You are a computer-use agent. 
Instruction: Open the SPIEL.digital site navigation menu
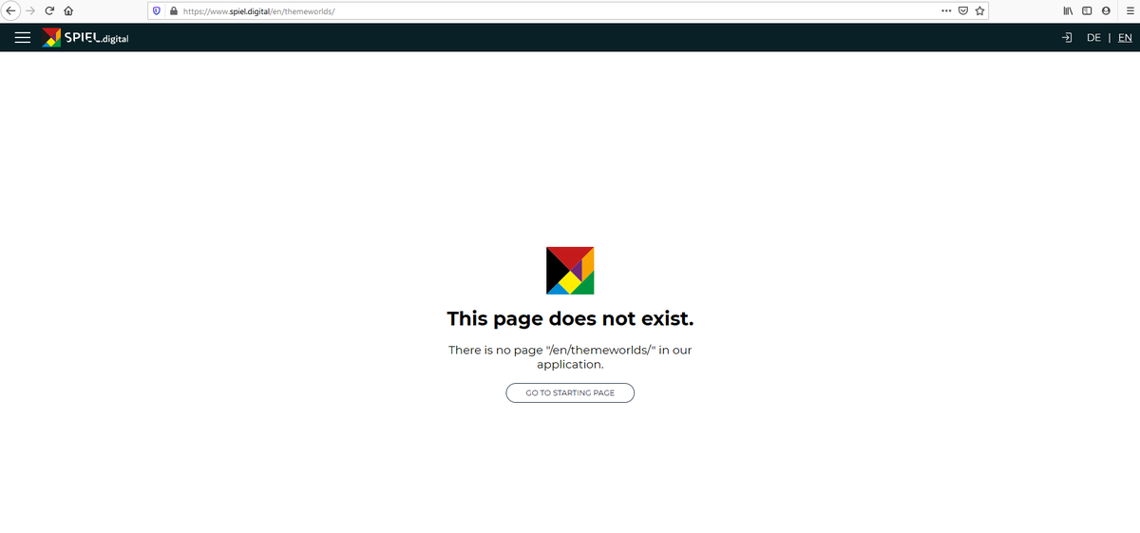[23, 38]
